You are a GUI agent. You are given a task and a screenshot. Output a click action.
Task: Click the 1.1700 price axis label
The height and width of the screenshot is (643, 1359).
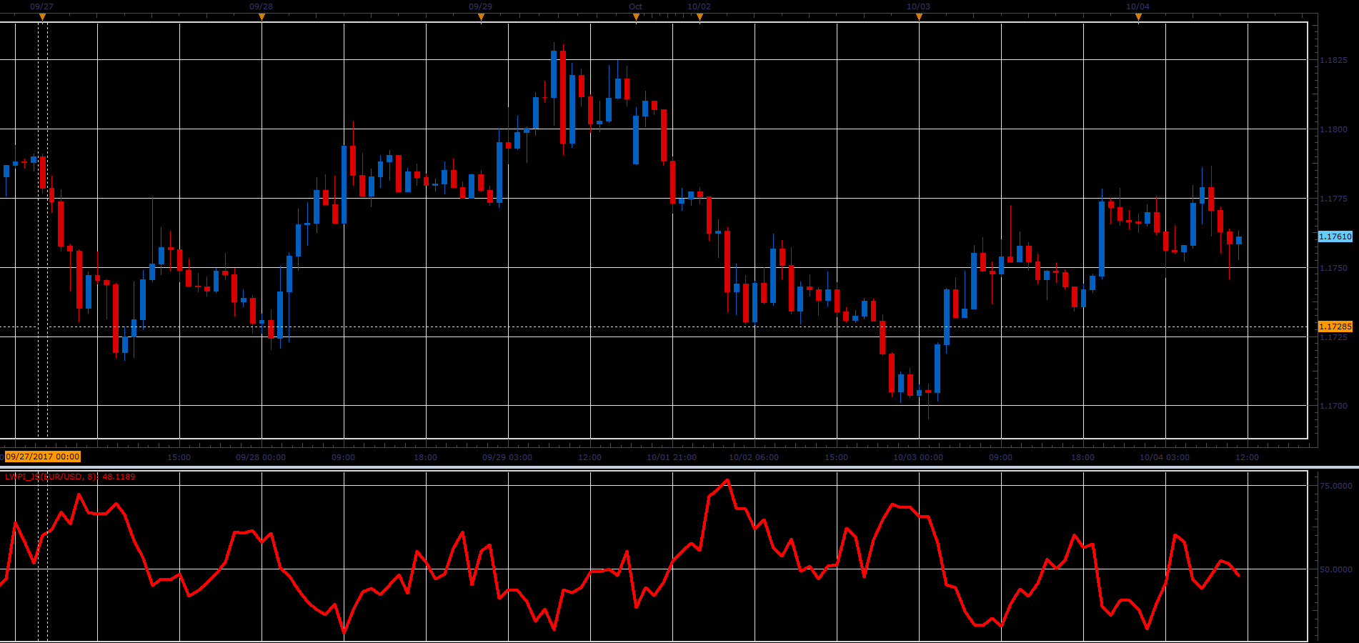click(1333, 406)
